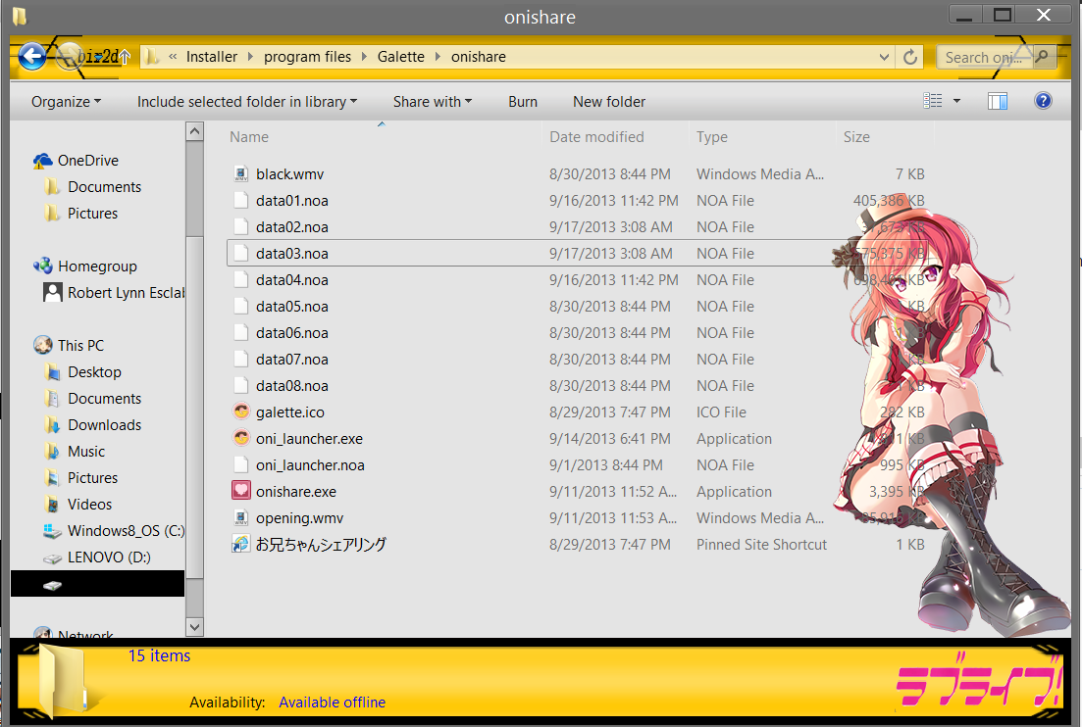Screen dimensions: 1082x727
Task: Open Documents under OneDrive in sidebar
Action: pos(104,187)
